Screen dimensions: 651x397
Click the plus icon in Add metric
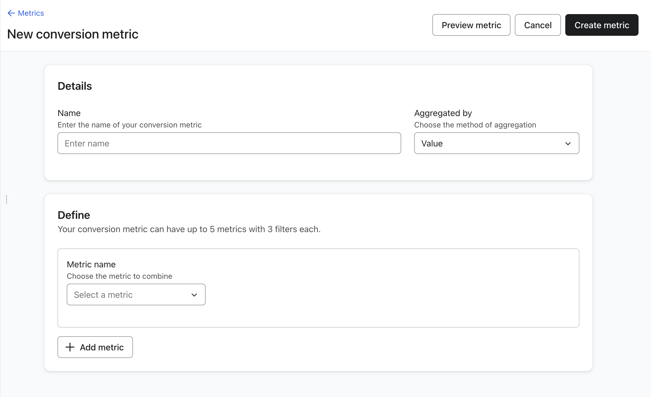pyautogui.click(x=70, y=347)
